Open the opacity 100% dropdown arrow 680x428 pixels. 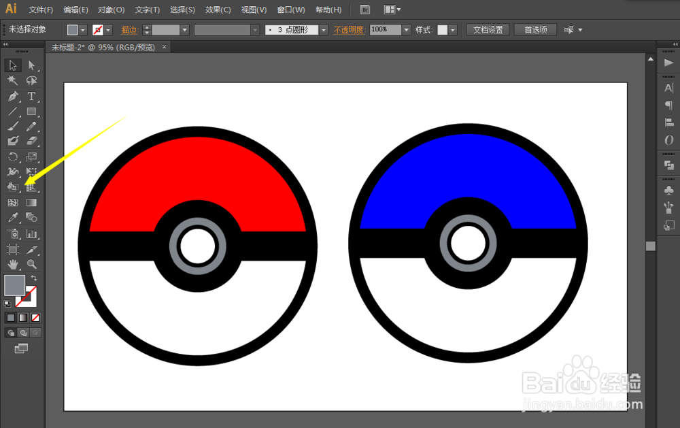pyautogui.click(x=407, y=30)
